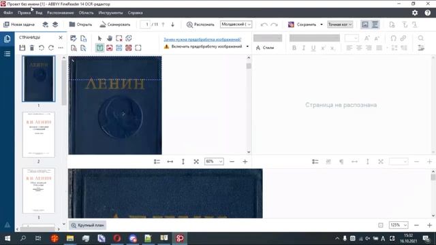Select the table area tool
Screen dimensions: 436x245
tap(119, 48)
